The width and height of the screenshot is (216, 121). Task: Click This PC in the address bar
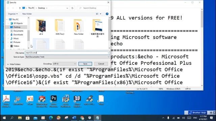[x=31, y=8]
